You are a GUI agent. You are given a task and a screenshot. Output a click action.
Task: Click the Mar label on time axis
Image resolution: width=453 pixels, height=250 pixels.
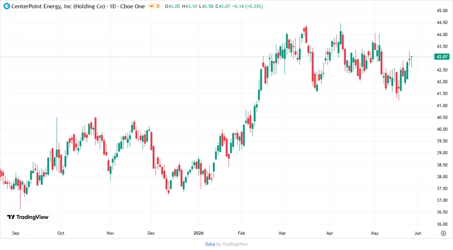pyautogui.click(x=282, y=233)
